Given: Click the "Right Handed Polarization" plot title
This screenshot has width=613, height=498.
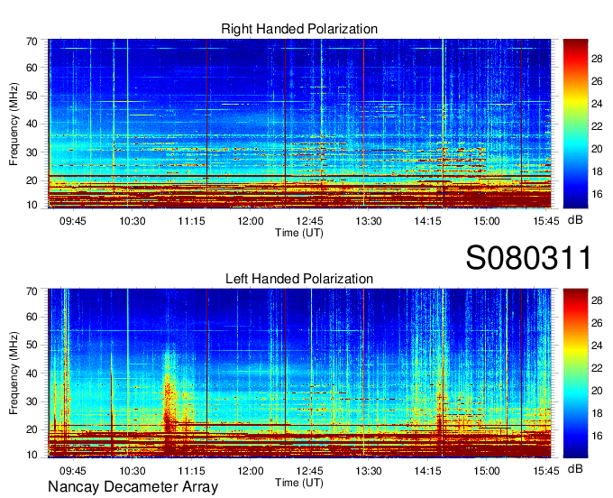Looking at the screenshot, I should [299, 29].
